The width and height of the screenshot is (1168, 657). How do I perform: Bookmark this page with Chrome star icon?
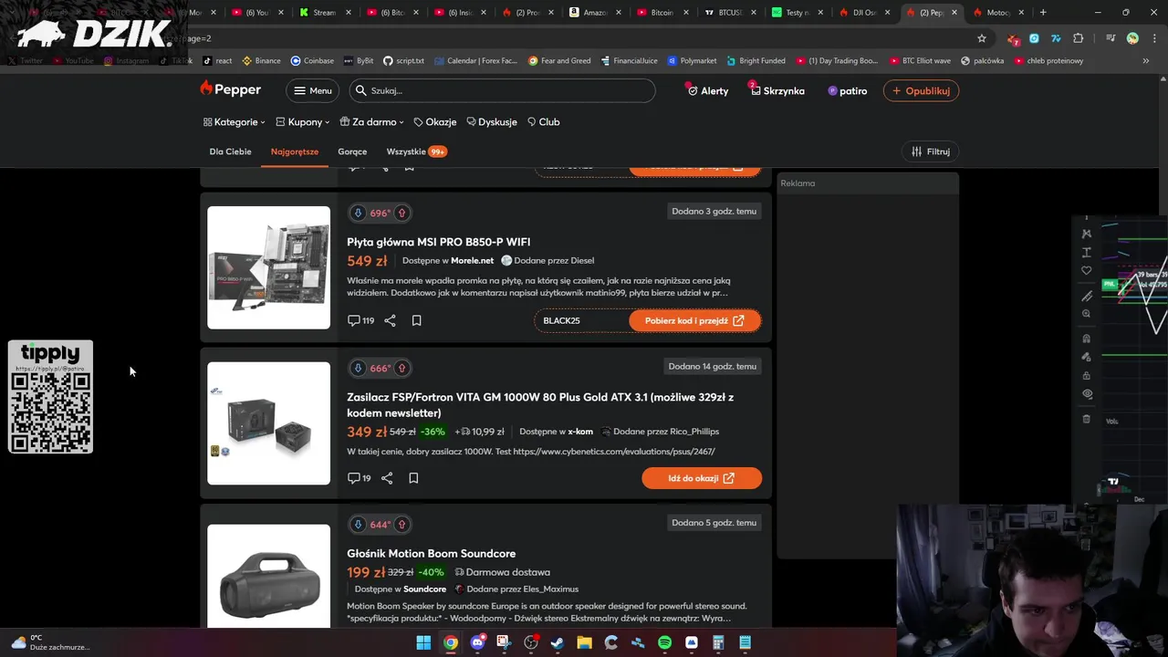pos(982,38)
